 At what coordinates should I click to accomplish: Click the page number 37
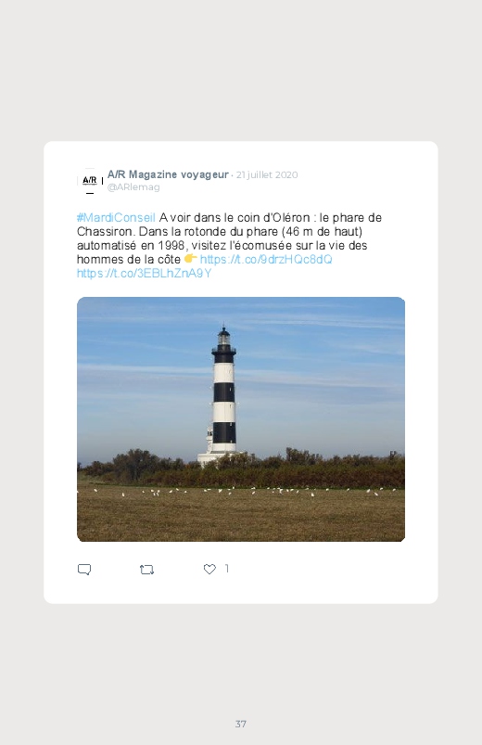point(241,724)
